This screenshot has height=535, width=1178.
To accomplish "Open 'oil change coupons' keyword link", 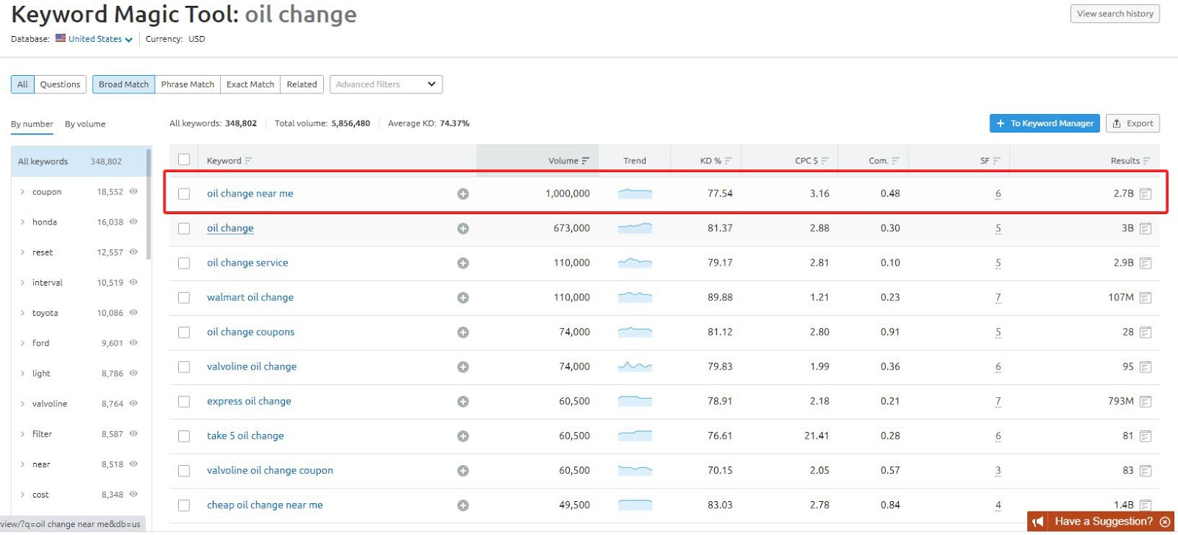I will (x=250, y=332).
